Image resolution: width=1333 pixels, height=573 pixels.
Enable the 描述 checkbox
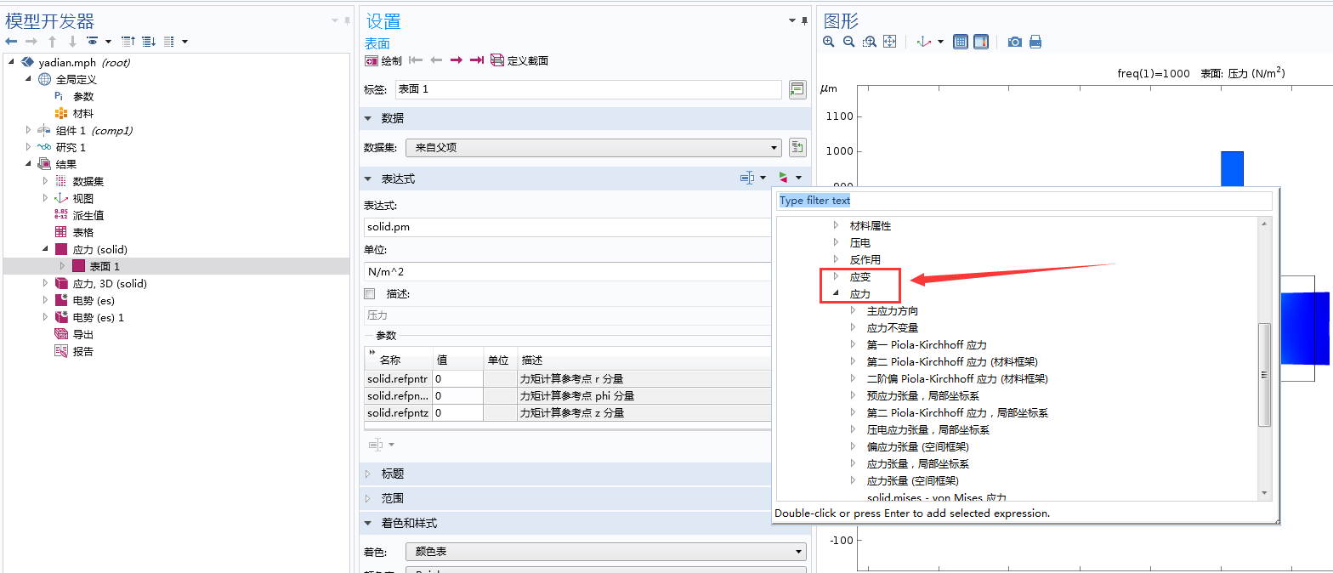(x=369, y=294)
